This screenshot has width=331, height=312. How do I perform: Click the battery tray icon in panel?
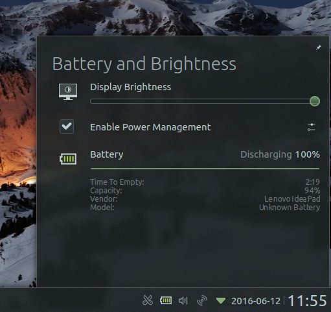166,300
